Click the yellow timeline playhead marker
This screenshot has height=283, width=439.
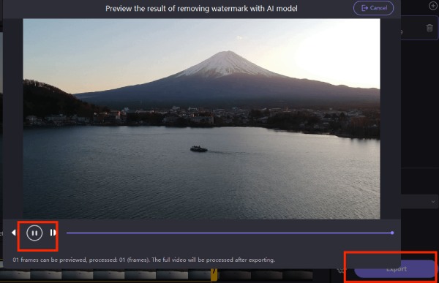click(214, 275)
